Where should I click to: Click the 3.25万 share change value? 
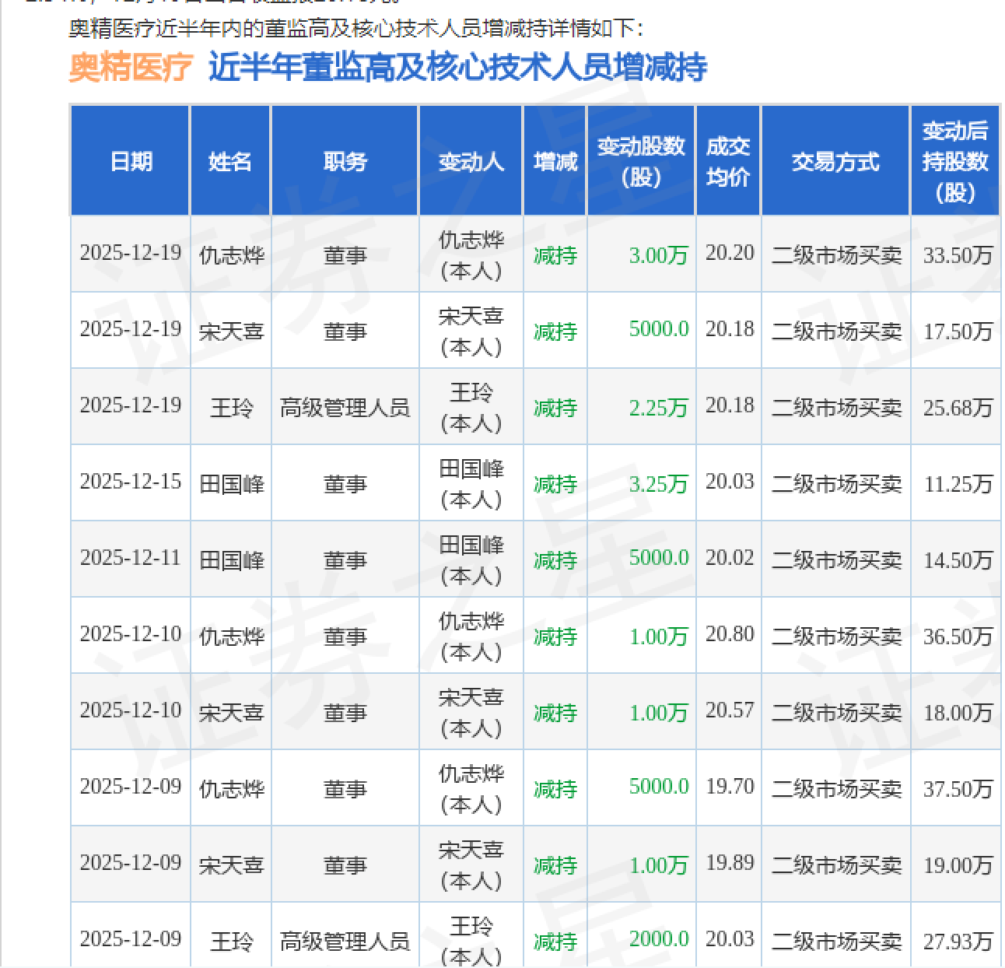tap(658, 484)
